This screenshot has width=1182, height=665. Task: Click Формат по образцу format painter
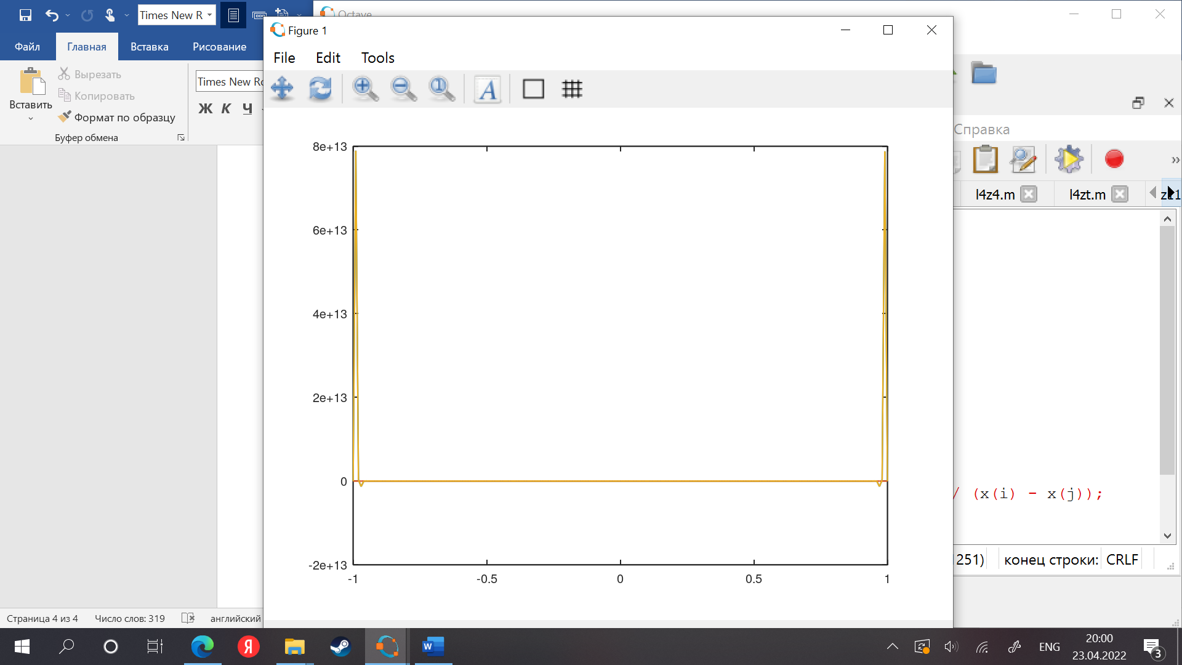click(117, 117)
